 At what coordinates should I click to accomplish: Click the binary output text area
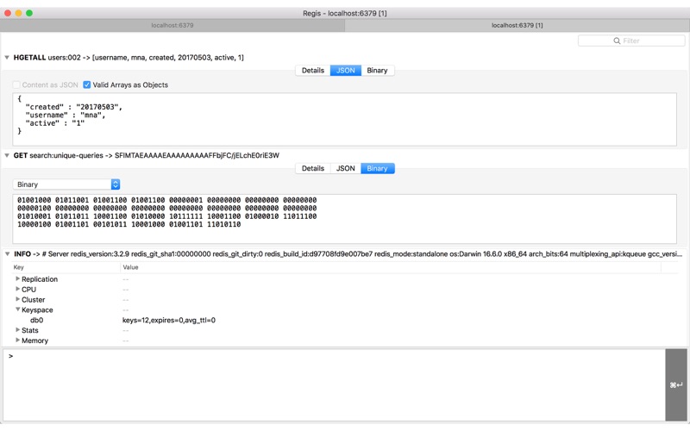[344, 219]
